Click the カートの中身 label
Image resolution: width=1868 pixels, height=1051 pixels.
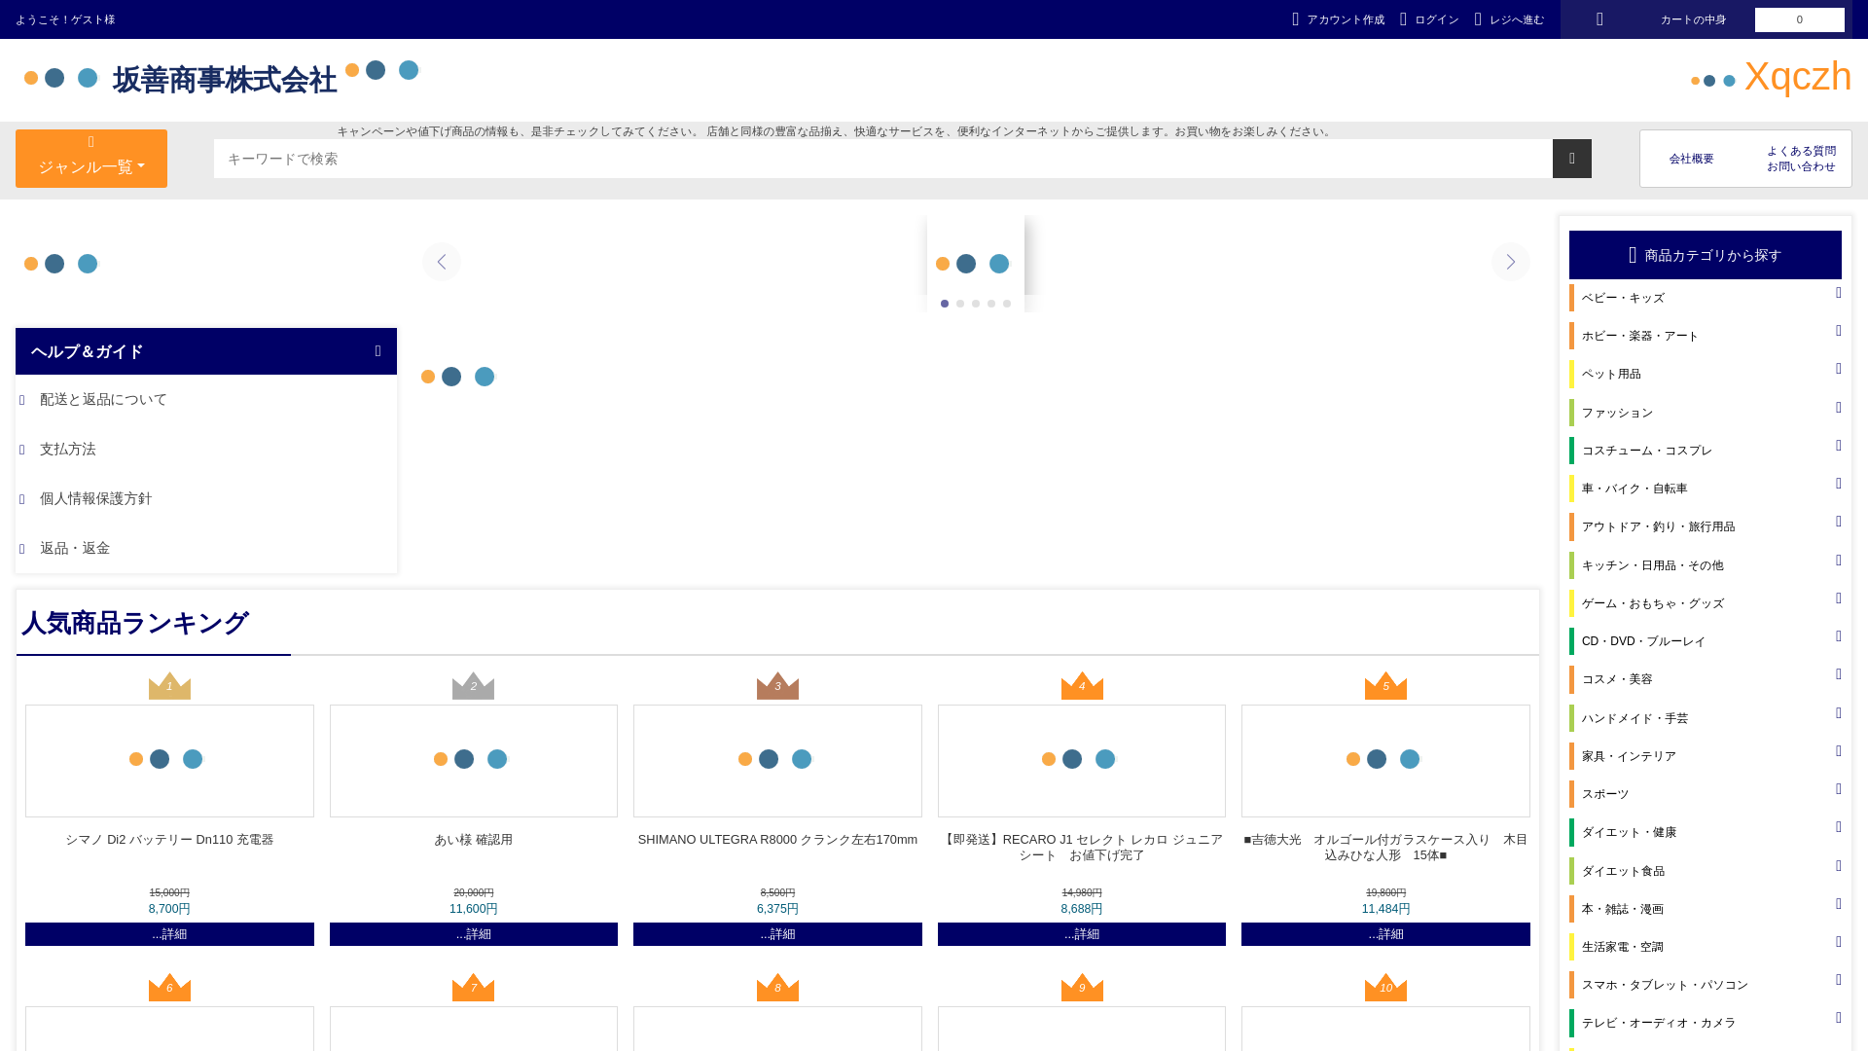pos(1693,19)
